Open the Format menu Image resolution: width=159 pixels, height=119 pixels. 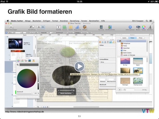[55, 21]
